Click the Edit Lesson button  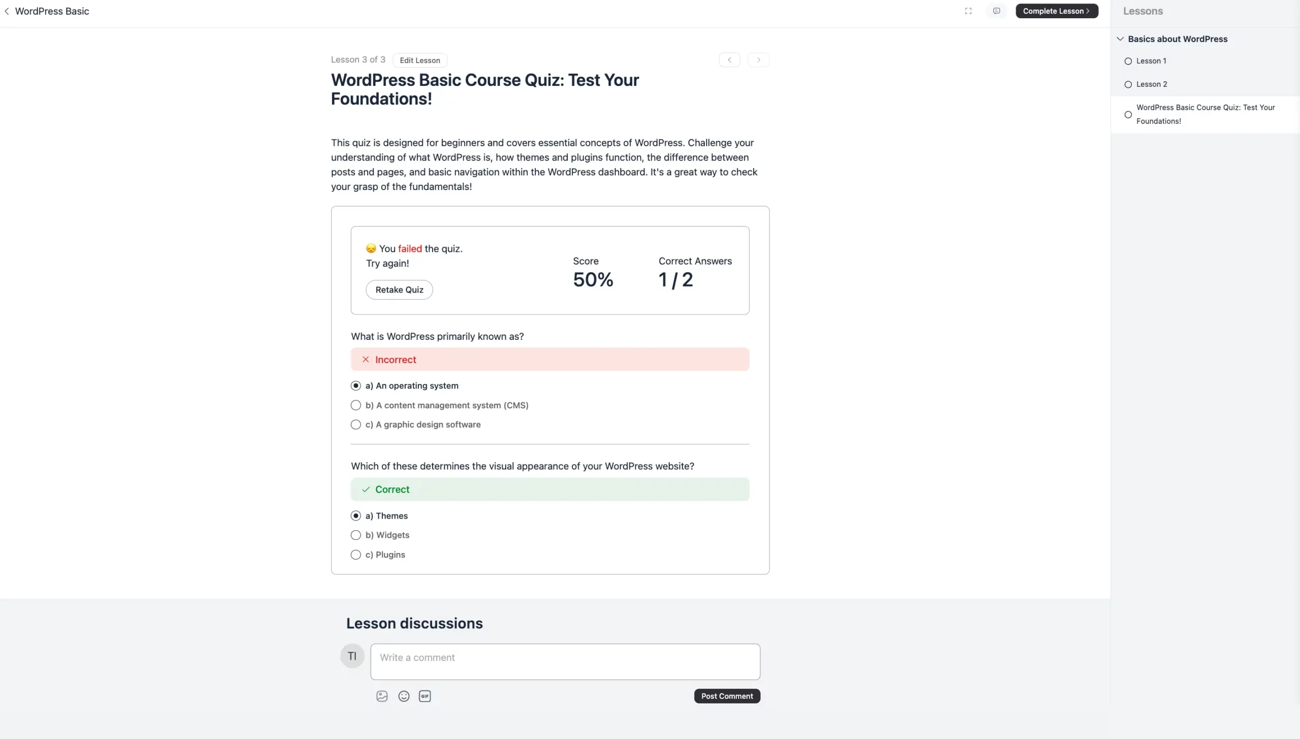(x=420, y=60)
